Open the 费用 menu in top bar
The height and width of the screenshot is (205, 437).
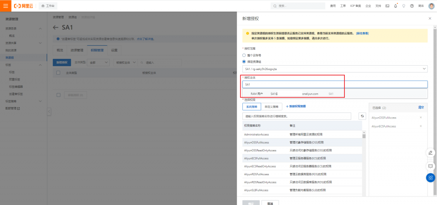(x=333, y=6)
